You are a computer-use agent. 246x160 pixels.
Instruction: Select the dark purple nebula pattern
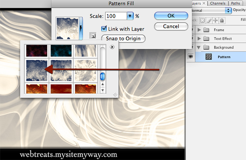(x=36, y=51)
